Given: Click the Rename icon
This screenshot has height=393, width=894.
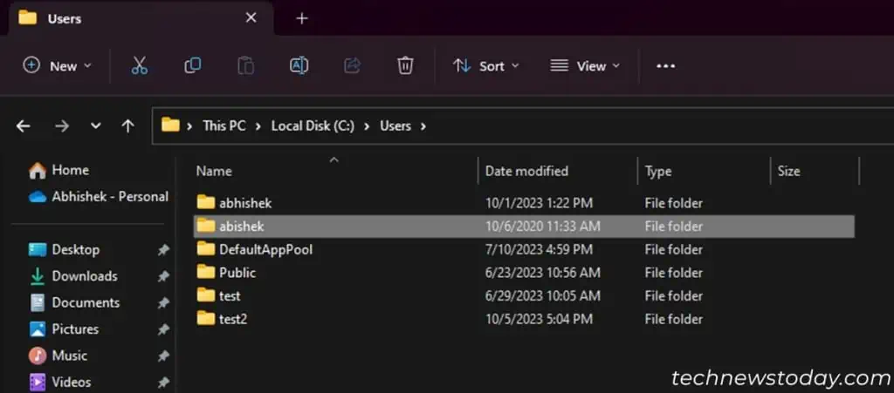Looking at the screenshot, I should [x=299, y=66].
